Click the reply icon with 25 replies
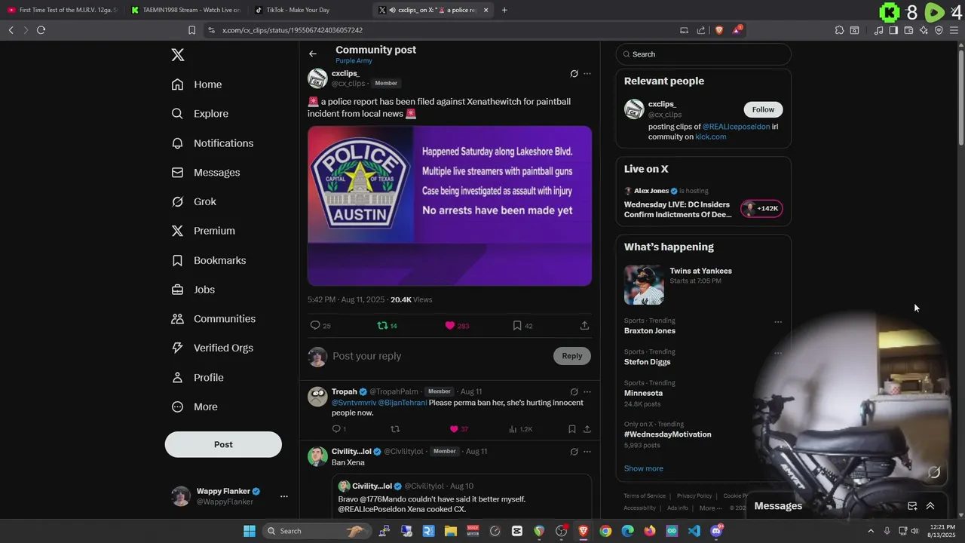The width and height of the screenshot is (965, 543). (x=315, y=326)
